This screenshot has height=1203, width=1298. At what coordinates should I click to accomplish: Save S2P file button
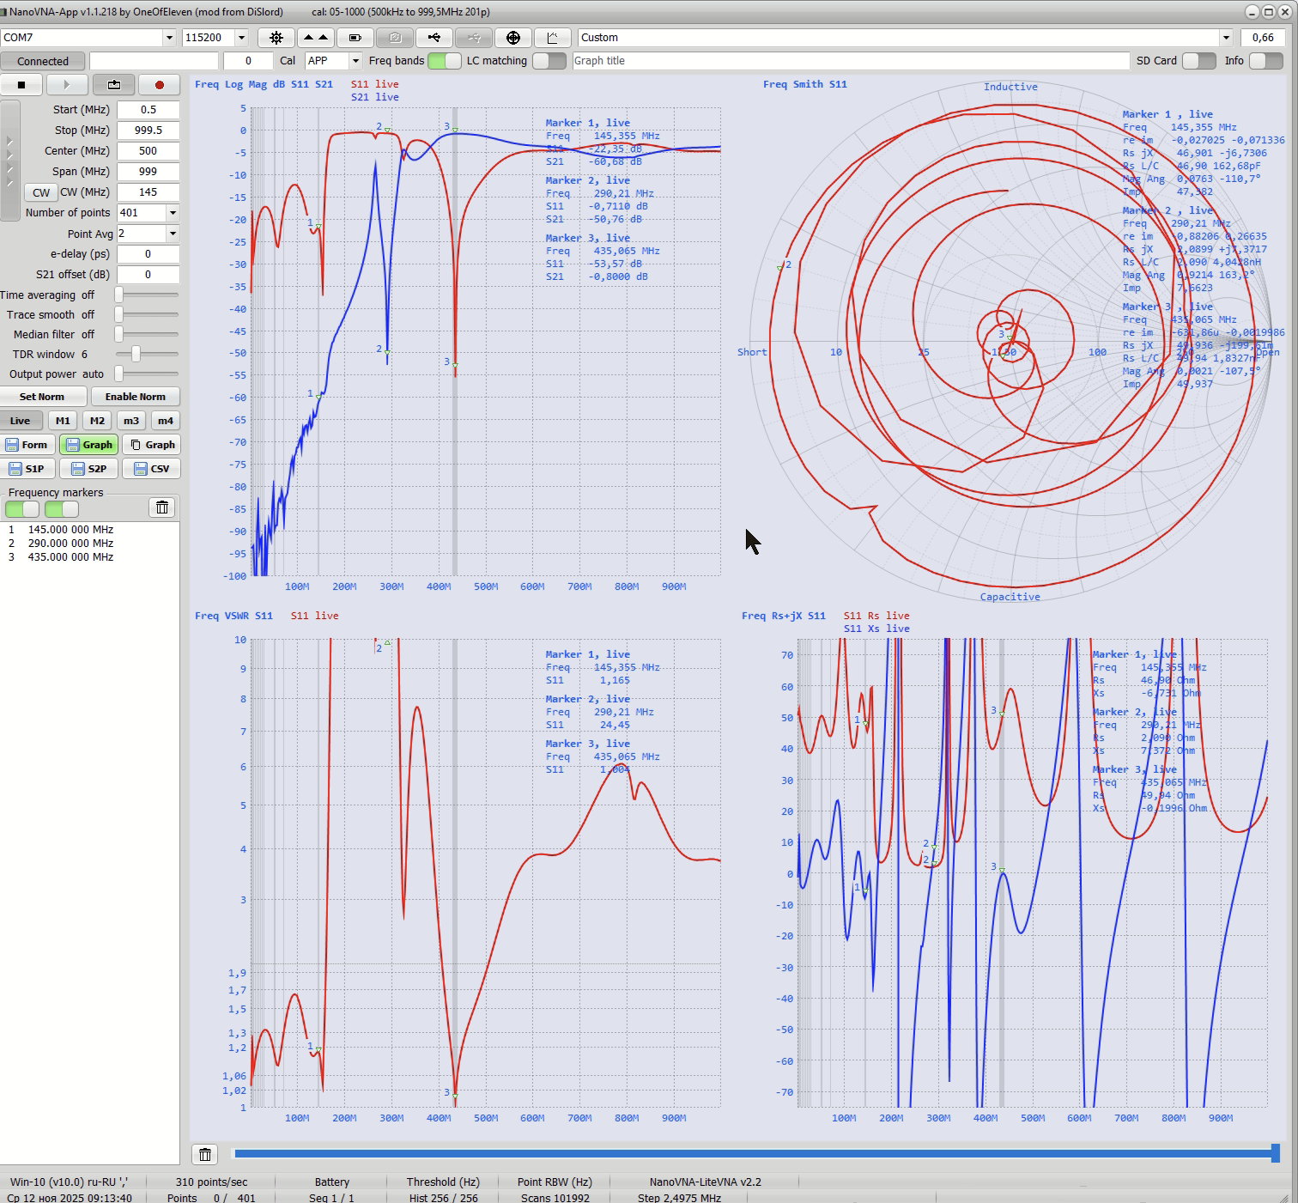89,469
